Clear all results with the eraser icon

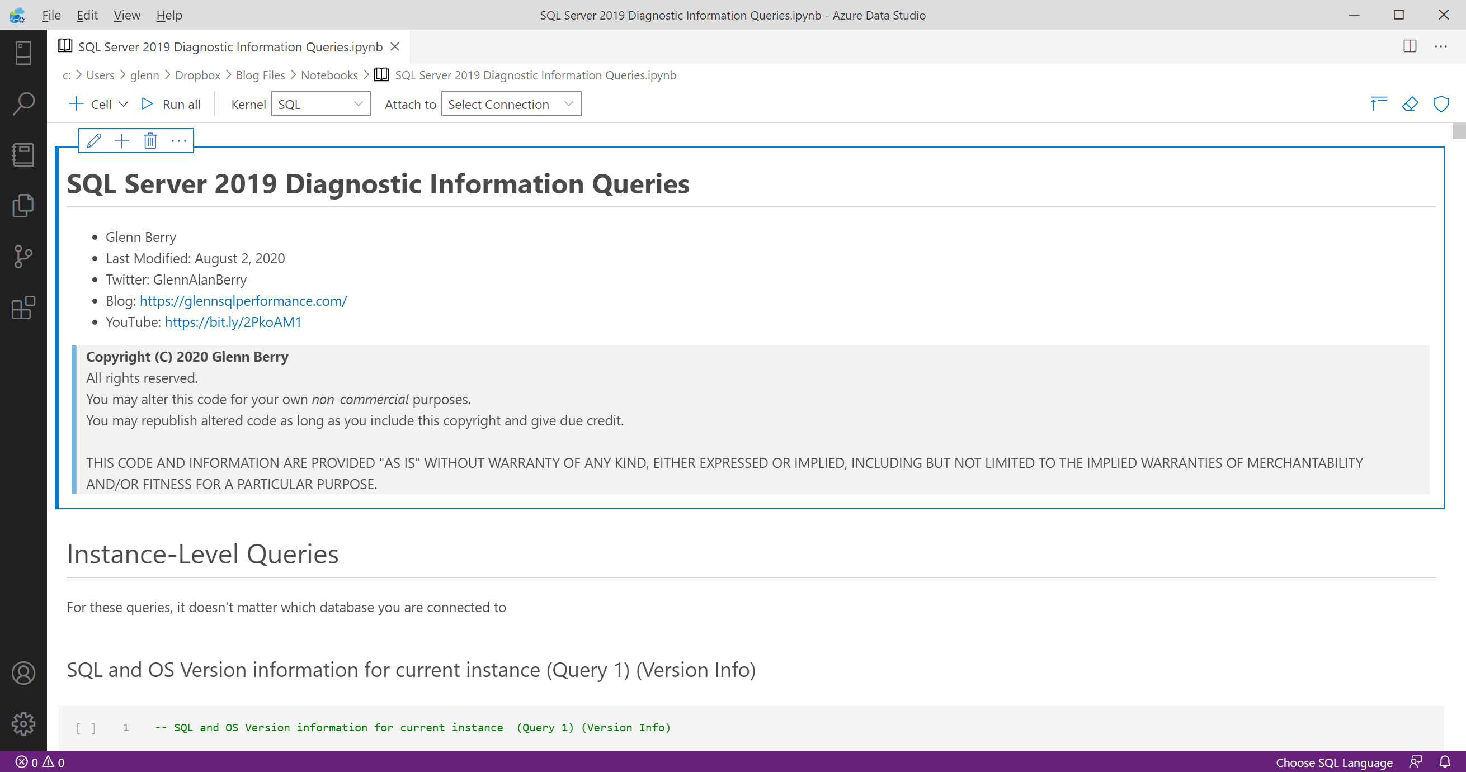click(x=1410, y=103)
